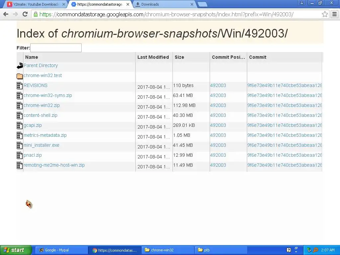Open the Chrome hamburger menu
This screenshot has width=340, height=255.
click(x=335, y=14)
